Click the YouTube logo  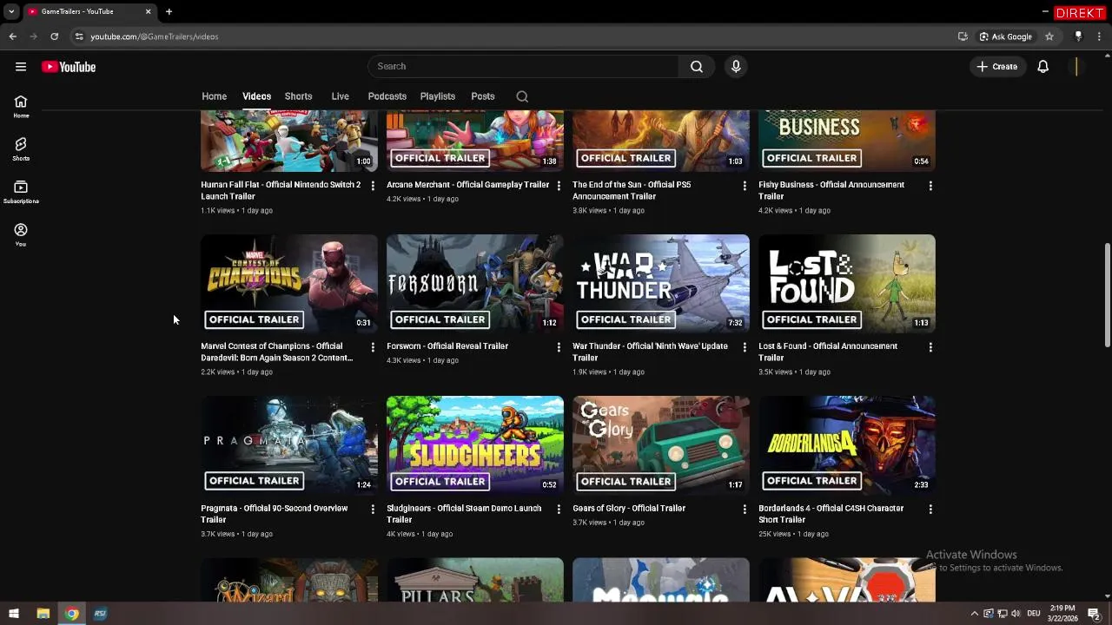[x=69, y=67]
